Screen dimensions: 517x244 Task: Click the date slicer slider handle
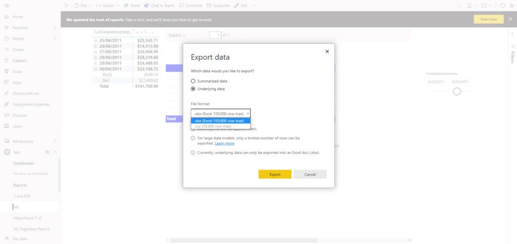click(x=456, y=92)
